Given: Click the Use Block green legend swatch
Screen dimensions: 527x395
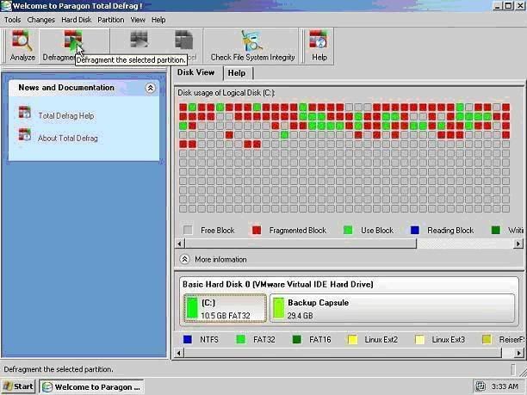Looking at the screenshot, I should pos(348,230).
